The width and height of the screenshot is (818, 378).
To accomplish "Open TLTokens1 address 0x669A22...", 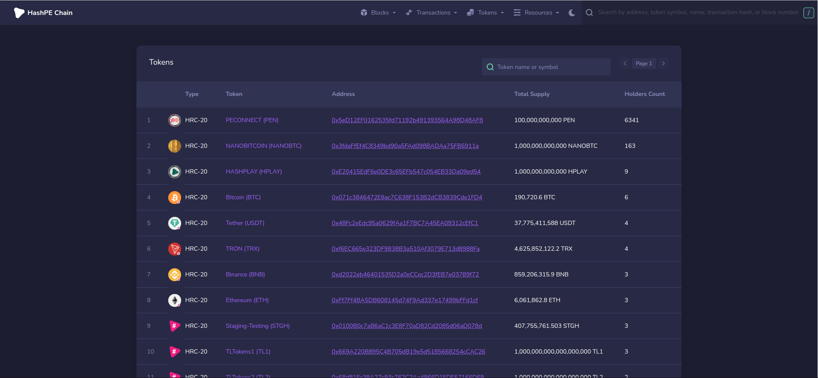I will (x=408, y=351).
